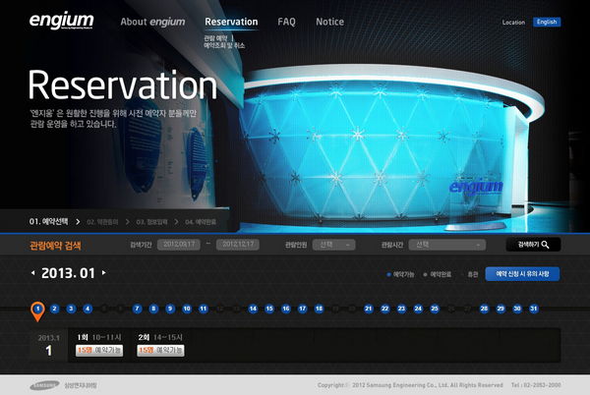Select day 10 on the calendar timeline

[x=187, y=309]
